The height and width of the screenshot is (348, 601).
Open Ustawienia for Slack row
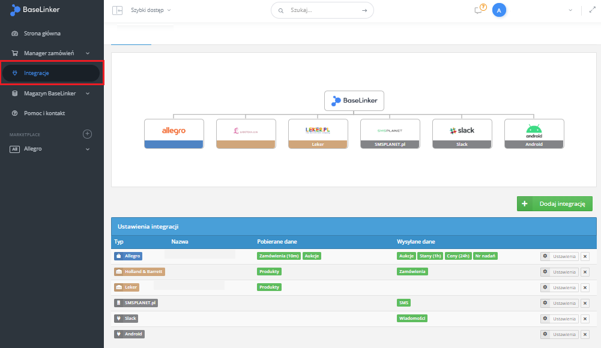point(559,319)
